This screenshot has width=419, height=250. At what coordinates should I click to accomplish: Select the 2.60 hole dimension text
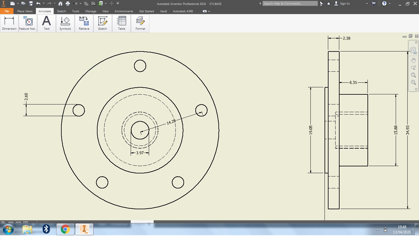26,97
